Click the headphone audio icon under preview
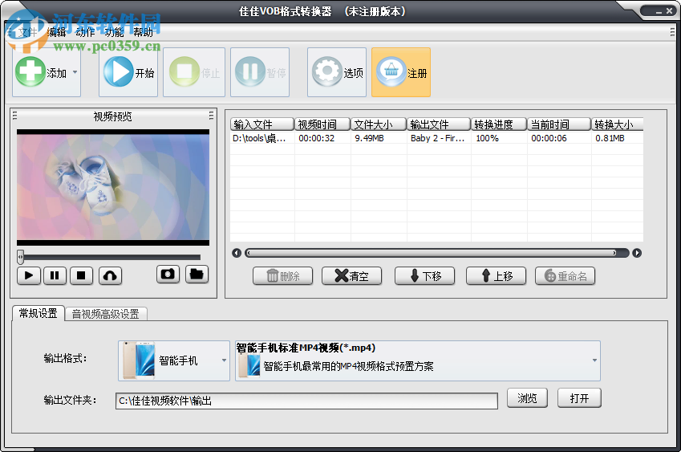 coord(111,275)
